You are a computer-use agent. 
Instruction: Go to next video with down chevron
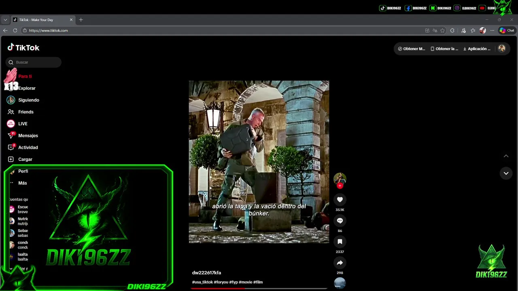pos(506,173)
